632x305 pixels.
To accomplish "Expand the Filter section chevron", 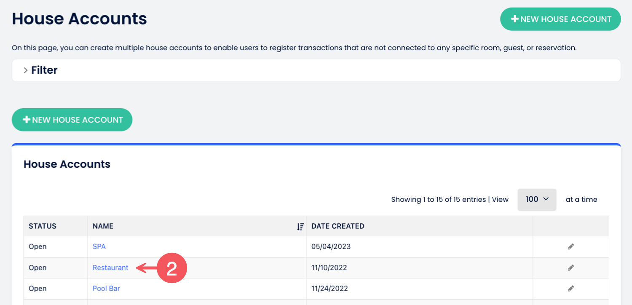I will [x=26, y=70].
